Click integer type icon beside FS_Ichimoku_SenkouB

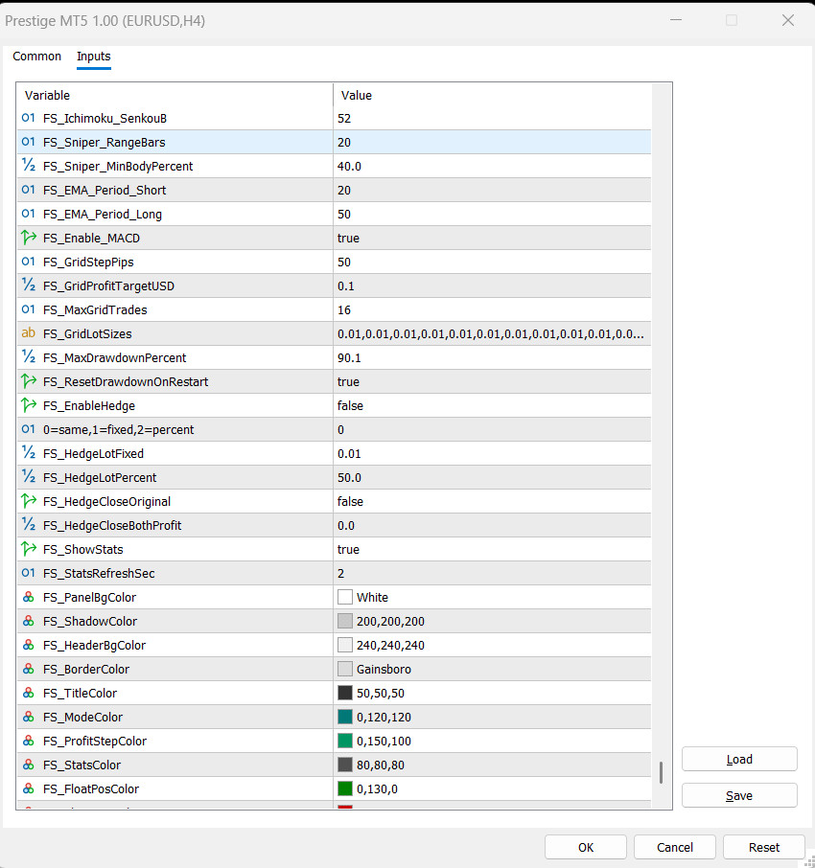[x=28, y=118]
